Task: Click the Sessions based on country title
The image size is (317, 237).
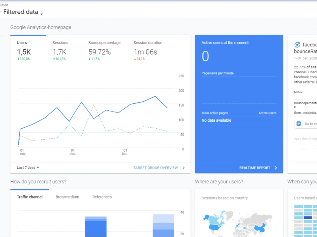Action: 225,198
